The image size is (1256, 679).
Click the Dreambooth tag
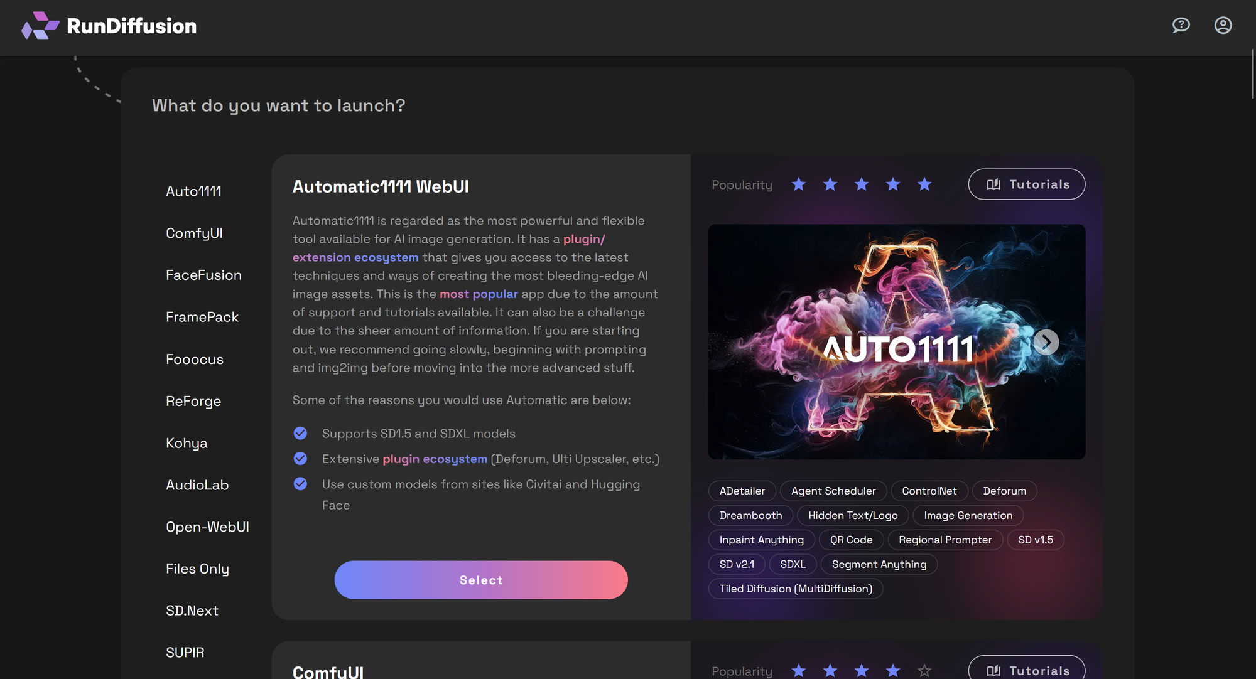[x=751, y=515]
